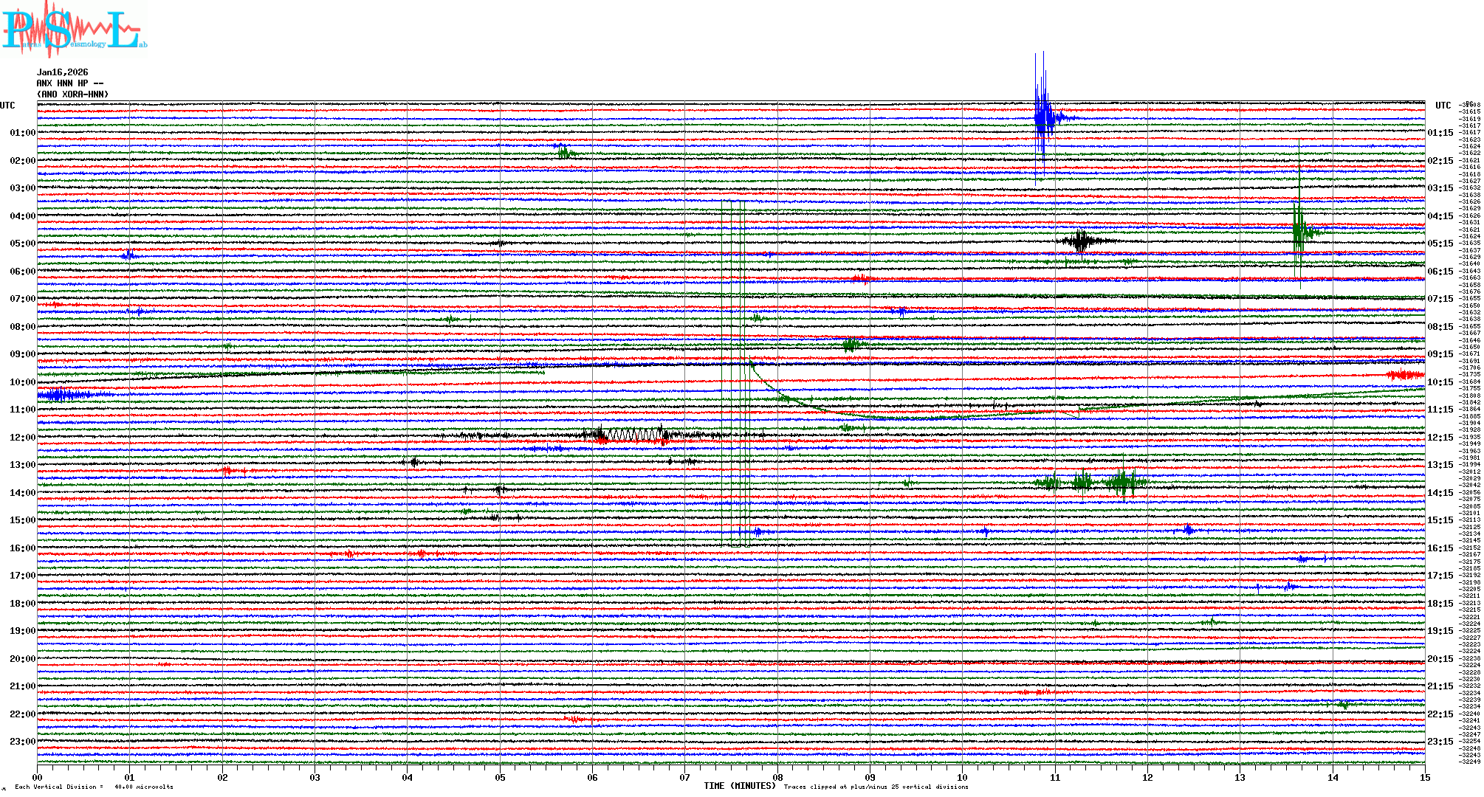Click the right UTC axis heading
This screenshot has height=797, width=1484.
(x=1443, y=106)
